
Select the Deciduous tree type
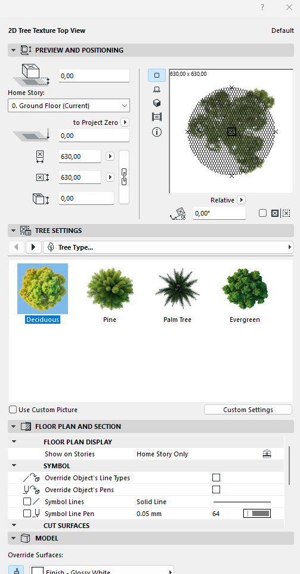click(42, 294)
